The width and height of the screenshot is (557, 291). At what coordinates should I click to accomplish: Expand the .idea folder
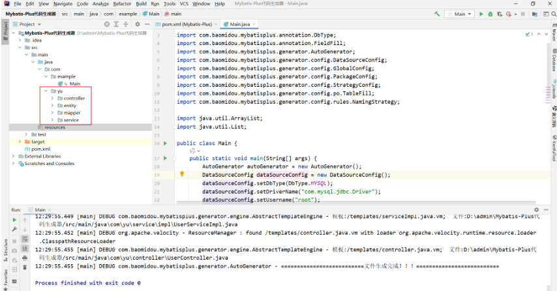tap(20, 40)
